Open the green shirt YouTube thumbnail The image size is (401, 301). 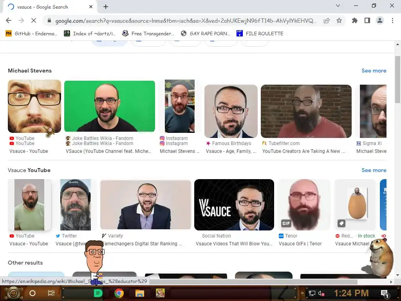(29, 205)
